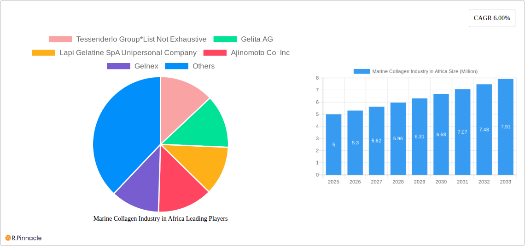Image resolution: width=525 pixels, height=246 pixels.
Task: Toggle Ajinomoto Co Inc legend color box
Action: (215, 53)
